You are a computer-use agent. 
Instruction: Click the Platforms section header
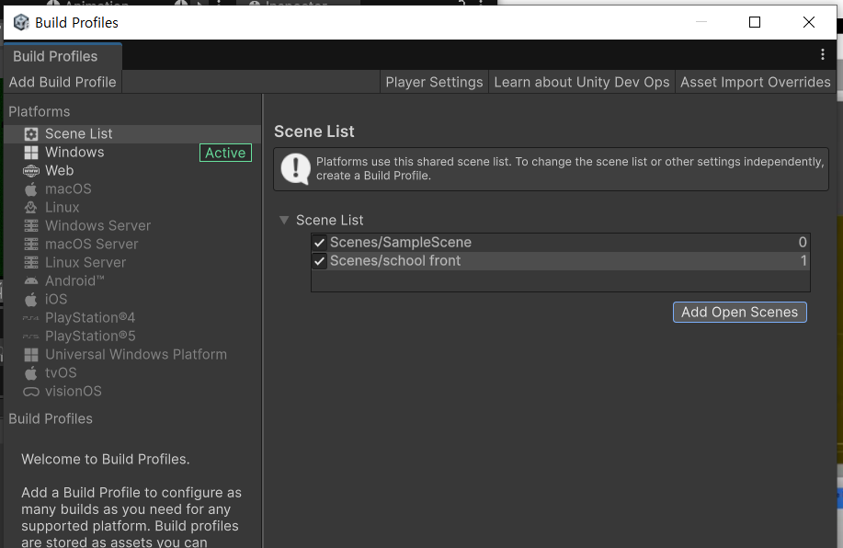point(40,112)
